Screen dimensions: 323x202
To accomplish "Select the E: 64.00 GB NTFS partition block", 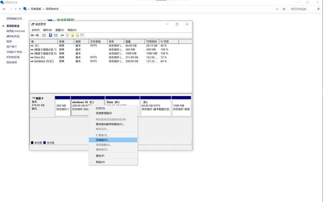I will [155, 106].
